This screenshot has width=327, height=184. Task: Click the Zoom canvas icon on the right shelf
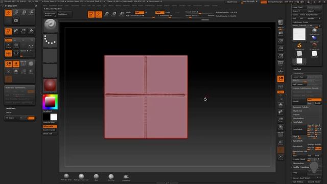click(x=281, y=41)
